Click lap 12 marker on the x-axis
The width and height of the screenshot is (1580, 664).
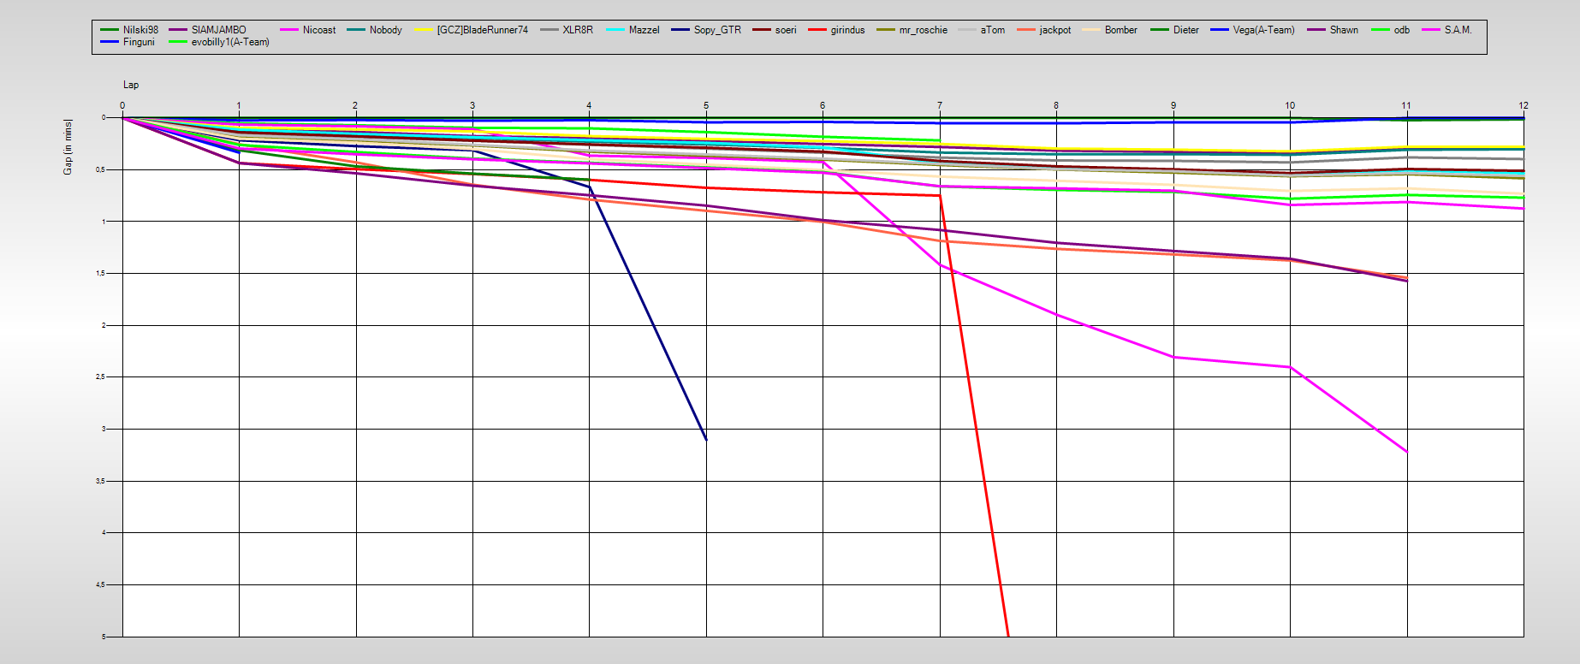point(1523,106)
